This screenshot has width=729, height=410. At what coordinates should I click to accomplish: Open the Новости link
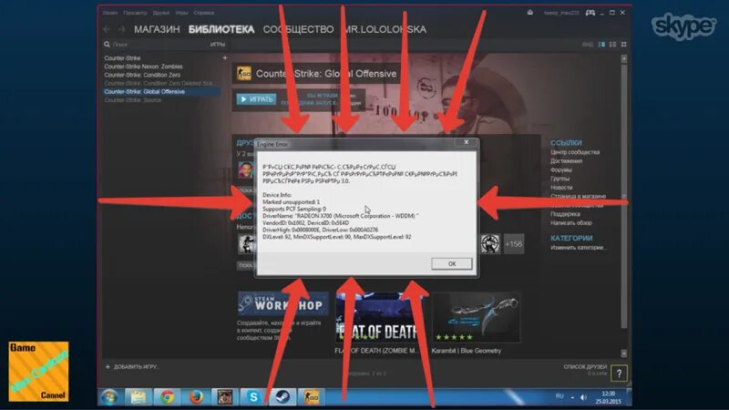tap(561, 188)
